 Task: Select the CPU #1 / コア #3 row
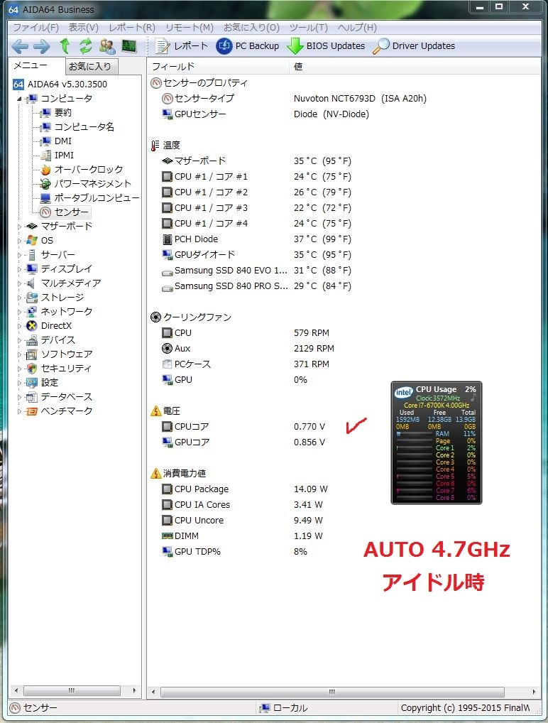pyautogui.click(x=256, y=208)
